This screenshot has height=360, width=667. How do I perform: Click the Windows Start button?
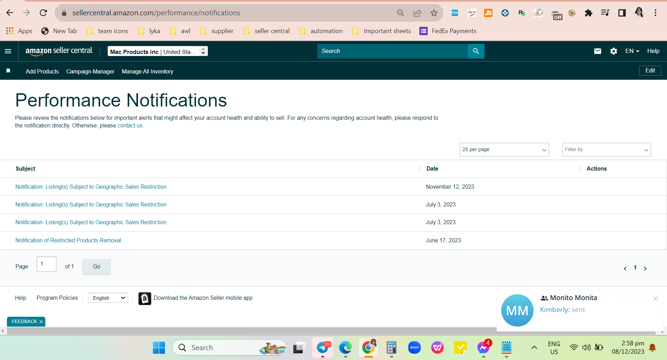[x=159, y=347]
